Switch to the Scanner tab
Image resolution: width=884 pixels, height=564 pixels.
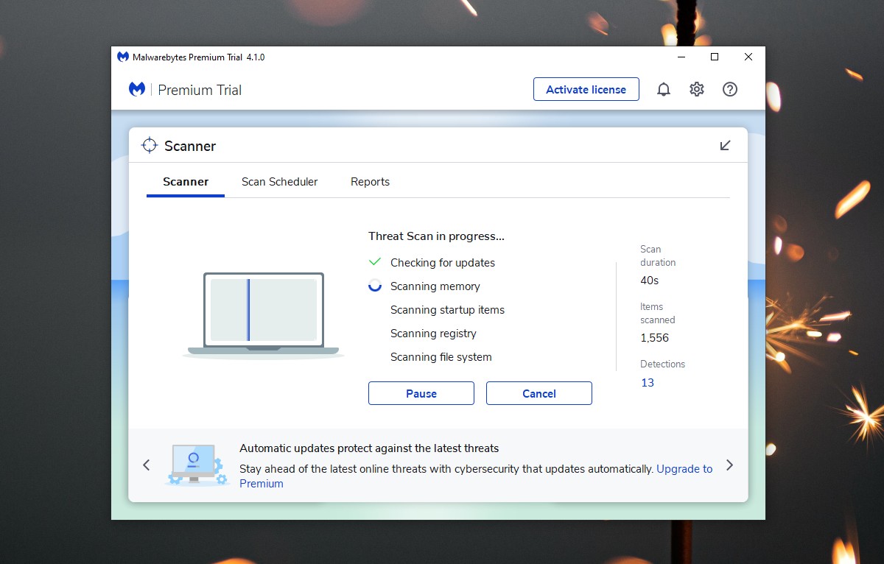click(x=186, y=182)
